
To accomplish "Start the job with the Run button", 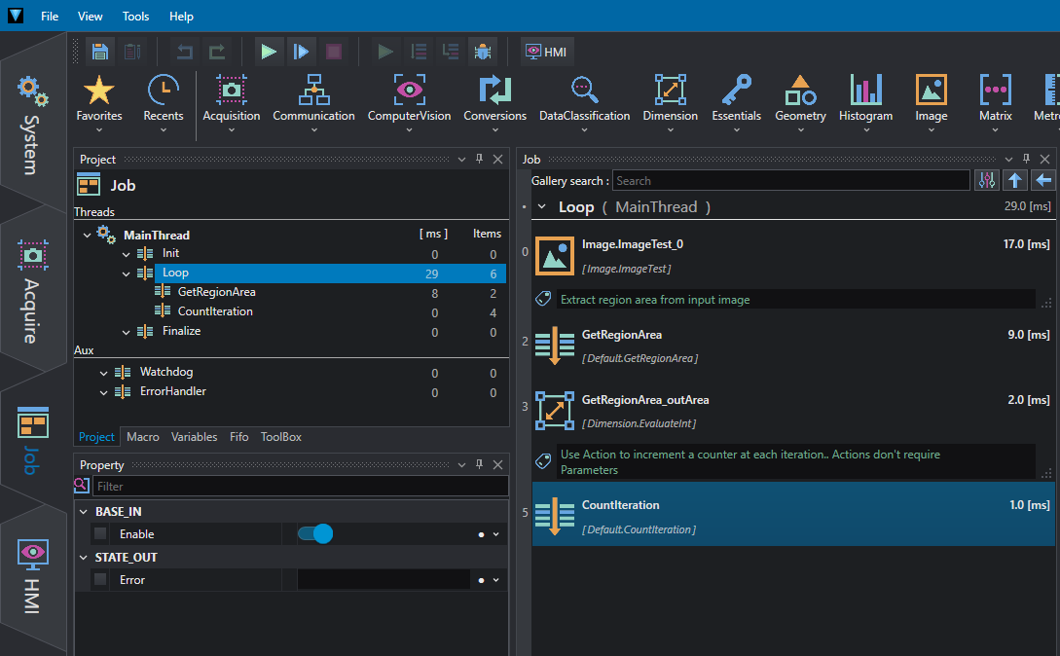I will tap(269, 52).
